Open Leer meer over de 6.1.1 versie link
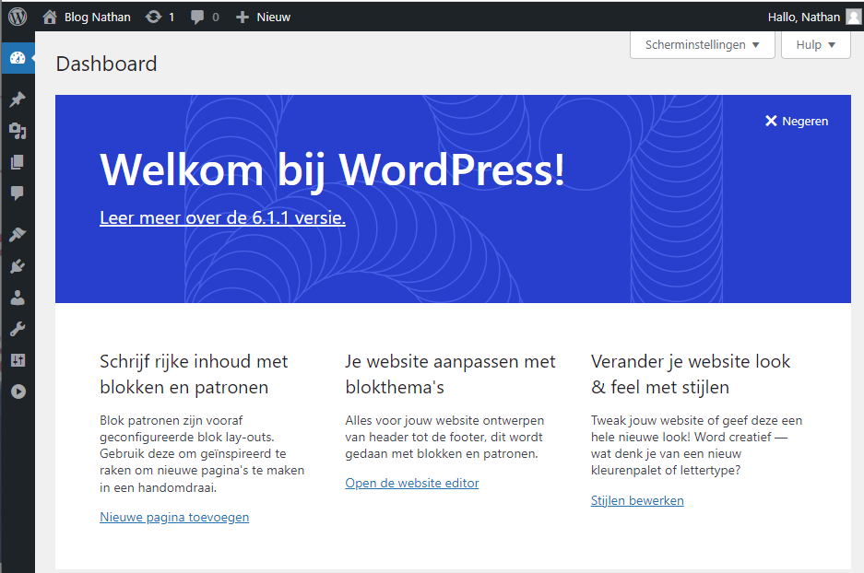This screenshot has height=573, width=864. 222,218
